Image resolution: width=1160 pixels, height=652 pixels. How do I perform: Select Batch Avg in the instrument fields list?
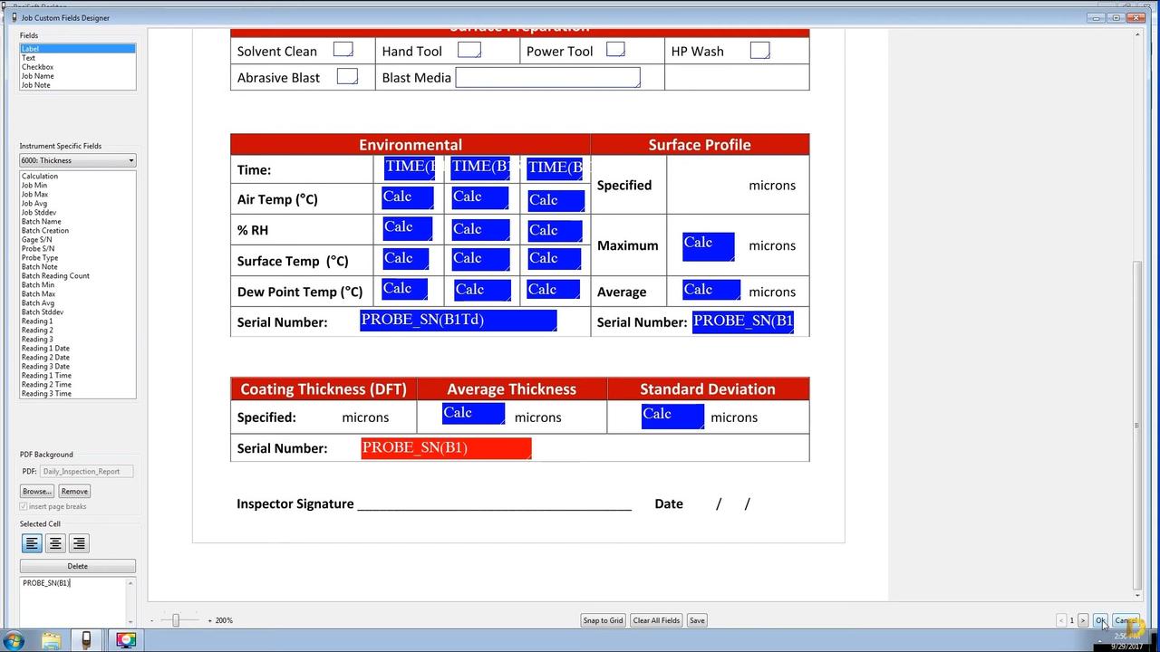coord(37,302)
